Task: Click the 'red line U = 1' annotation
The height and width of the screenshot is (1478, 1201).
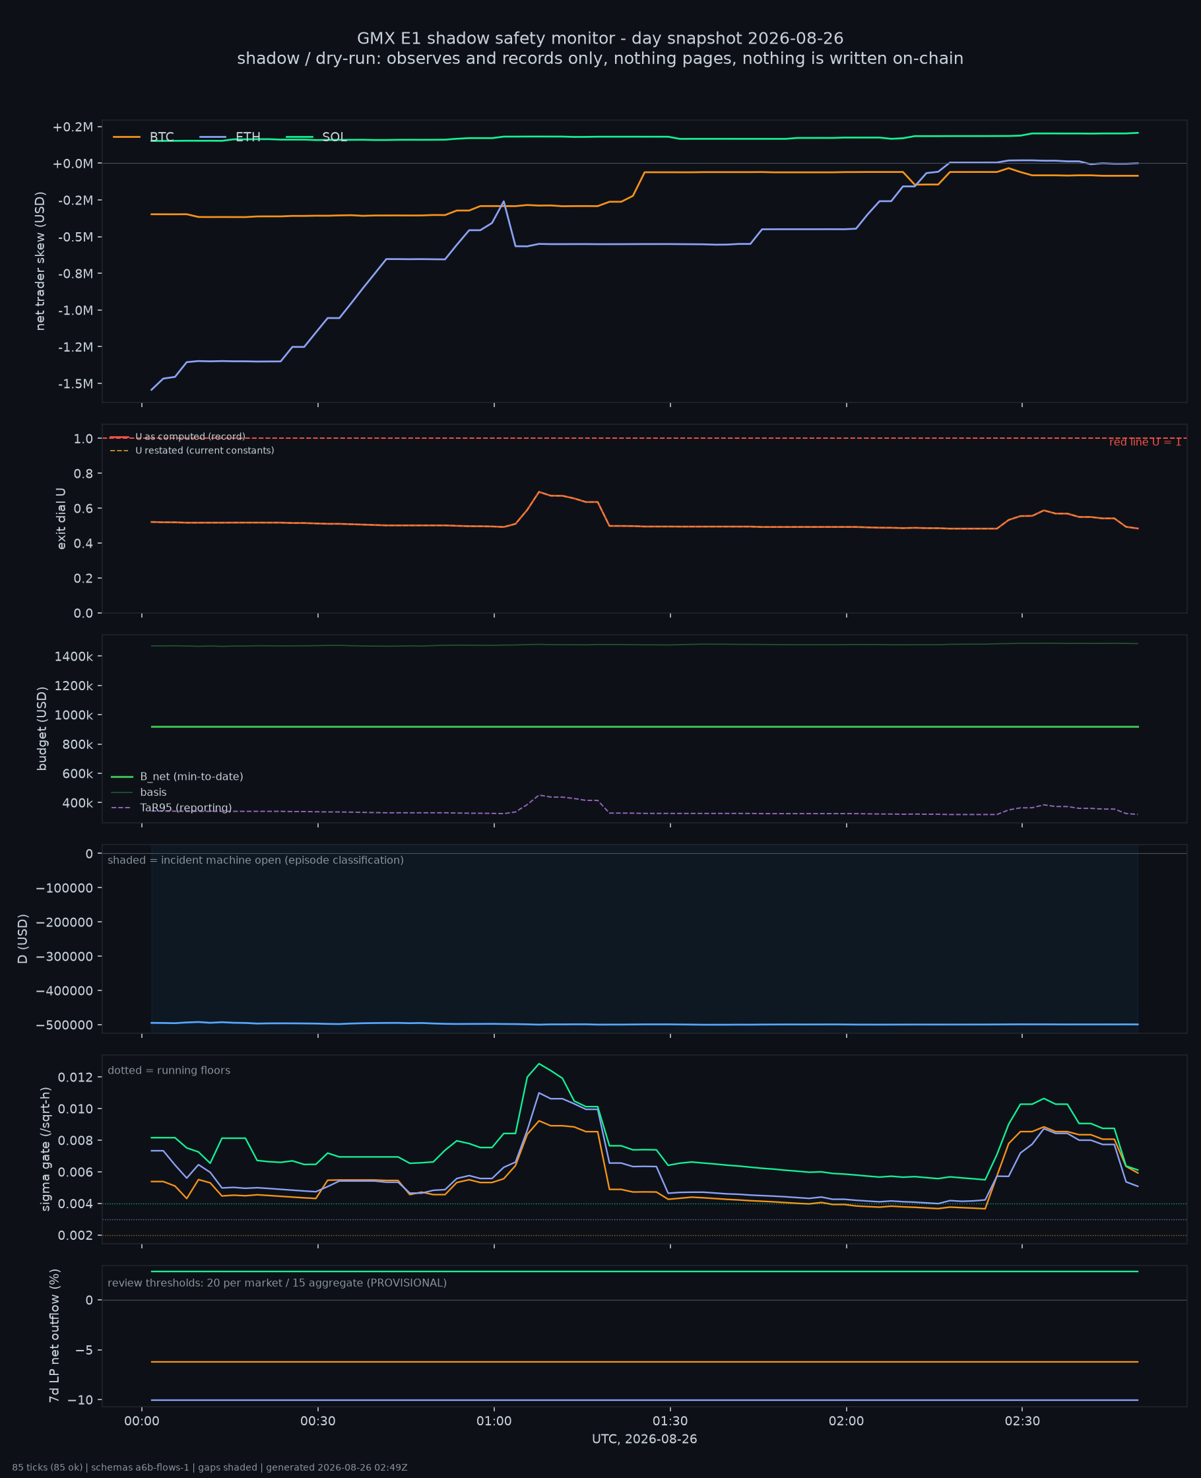Action: coord(1145,442)
